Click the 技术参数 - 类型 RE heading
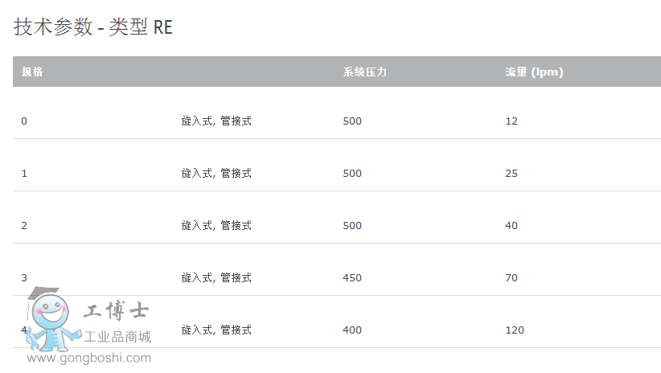The width and height of the screenshot is (661, 373). tap(93, 27)
